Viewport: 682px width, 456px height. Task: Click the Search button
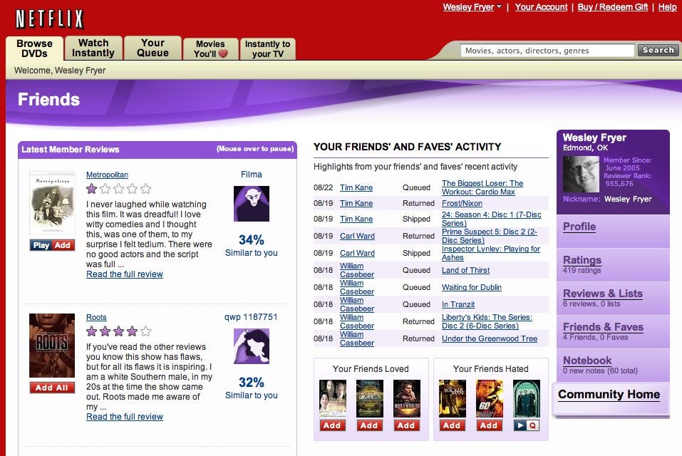(x=658, y=50)
